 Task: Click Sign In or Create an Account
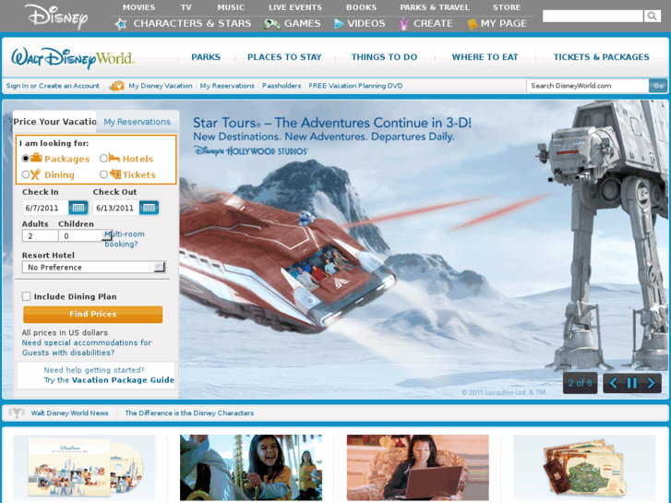[53, 86]
